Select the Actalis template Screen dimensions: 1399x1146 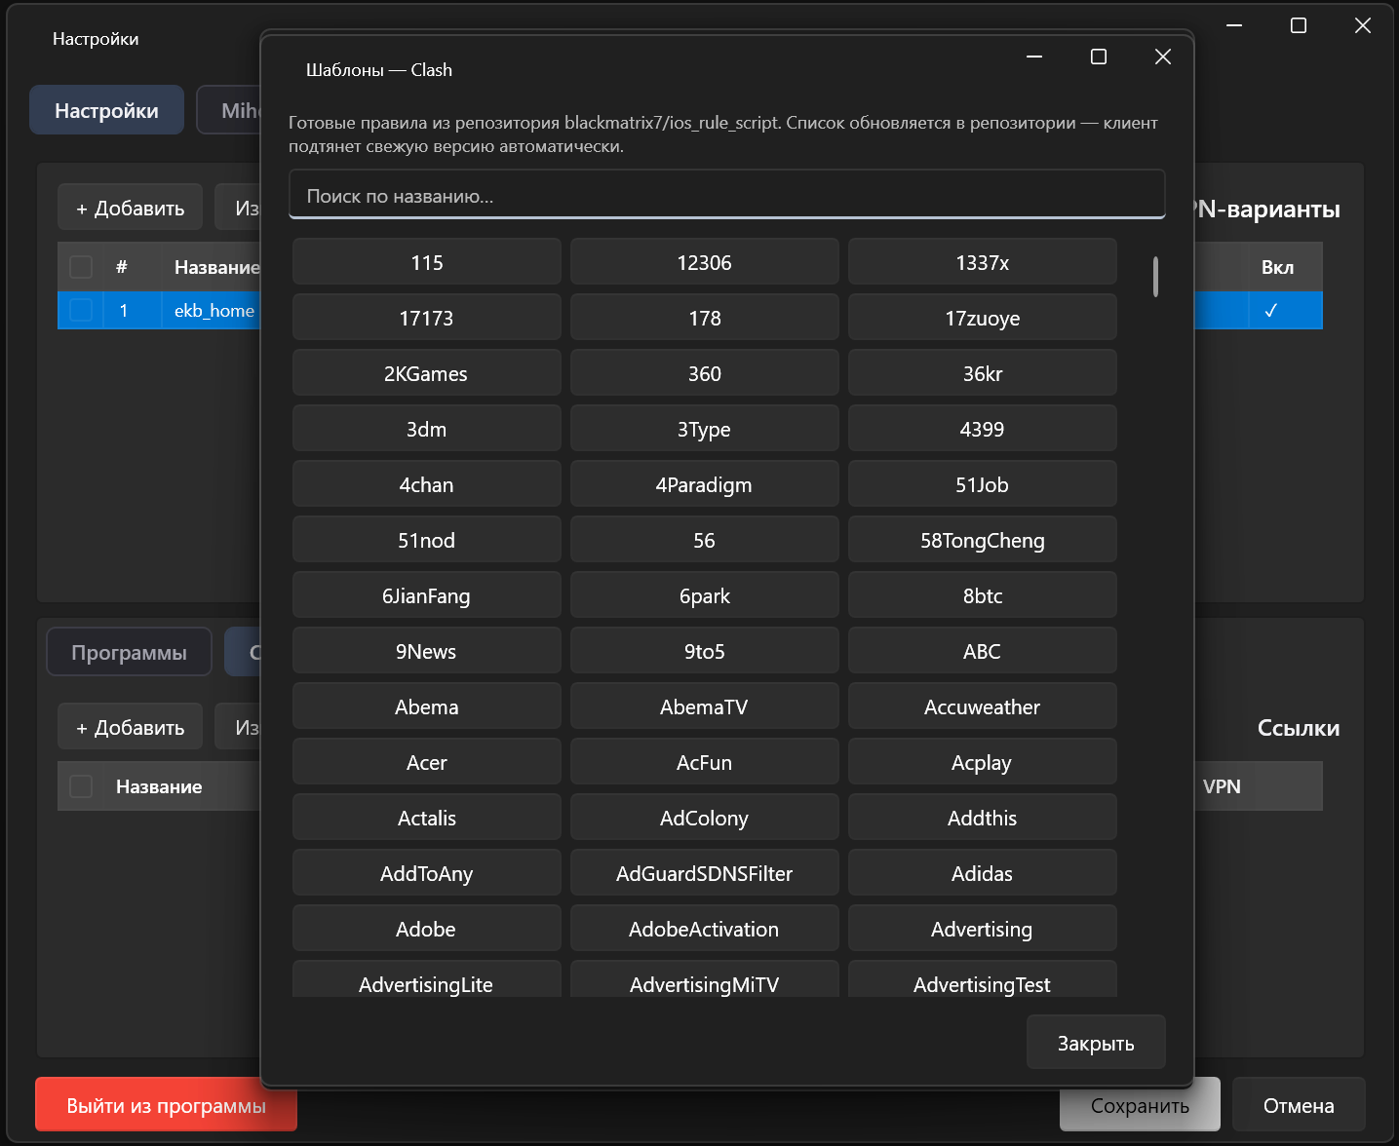tap(427, 818)
